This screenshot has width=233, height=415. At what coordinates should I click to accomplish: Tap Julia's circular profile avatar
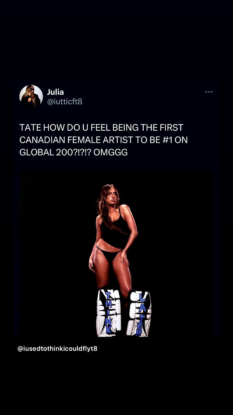point(31,96)
